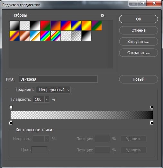The width and height of the screenshot is (163, 168).
Task: Choose the black-to-white preset in first row
Action: click(35, 26)
